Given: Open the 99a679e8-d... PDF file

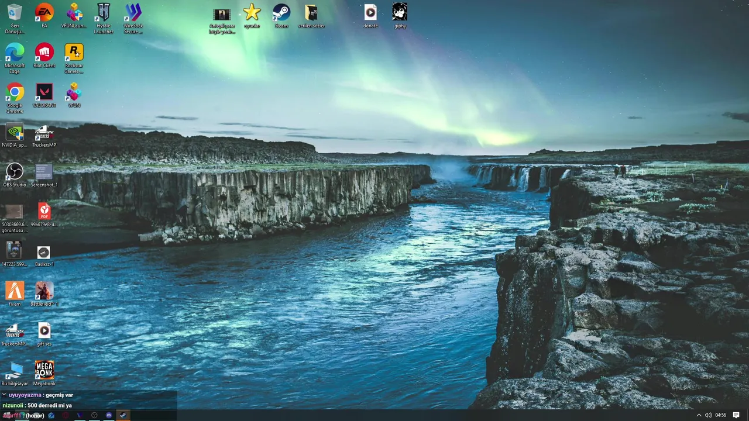Looking at the screenshot, I should (x=44, y=215).
